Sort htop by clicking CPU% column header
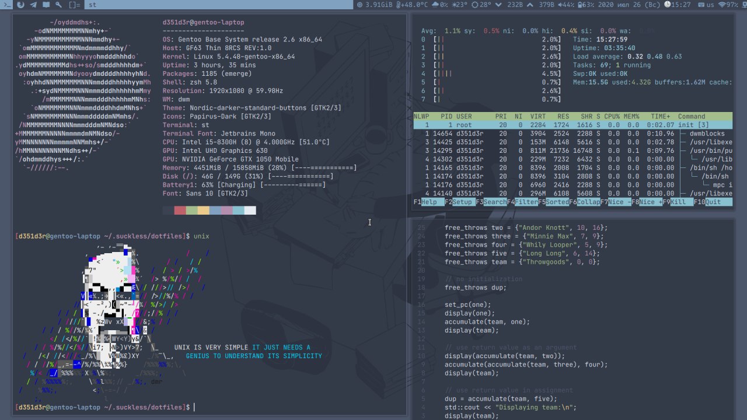Image resolution: width=747 pixels, height=420 pixels. [612, 117]
